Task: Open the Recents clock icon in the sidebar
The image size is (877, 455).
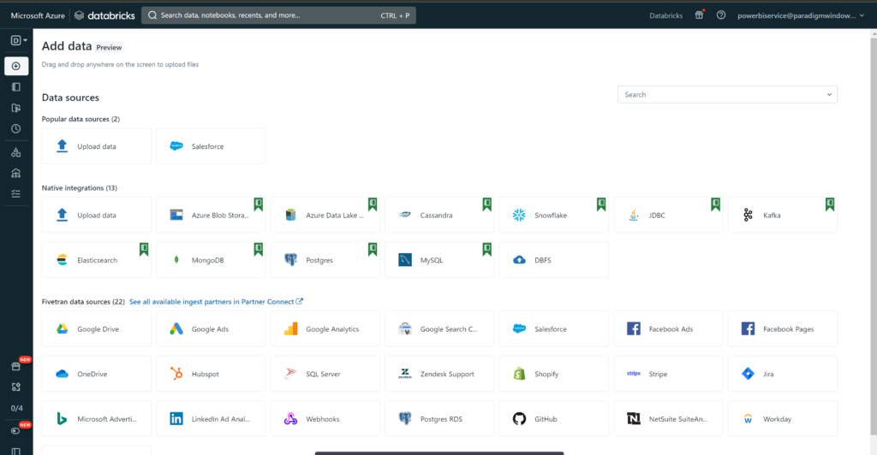Action: point(16,128)
